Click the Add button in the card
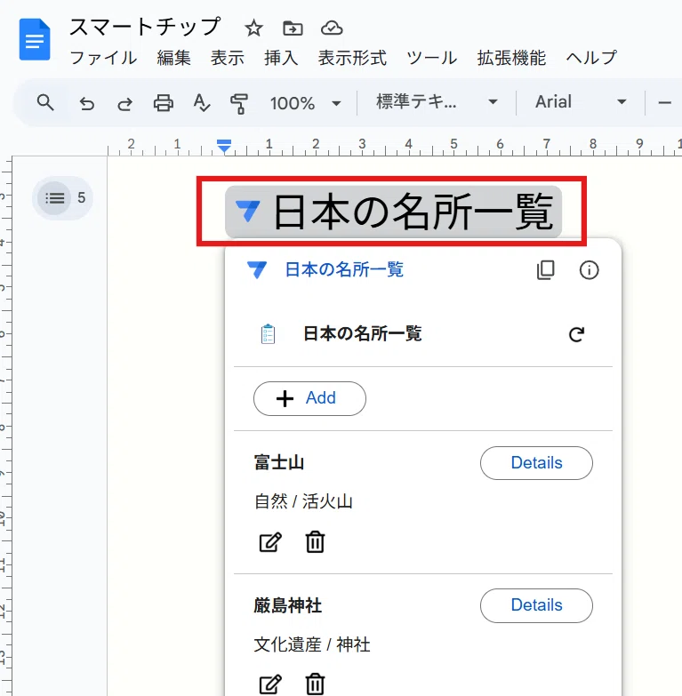 coord(309,398)
